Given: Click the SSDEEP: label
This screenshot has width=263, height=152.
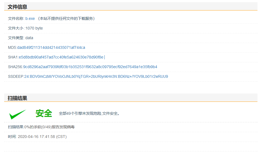Looking at the screenshot, I should tap(16, 76).
